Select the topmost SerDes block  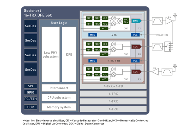pyautogui.click(x=30, y=26)
